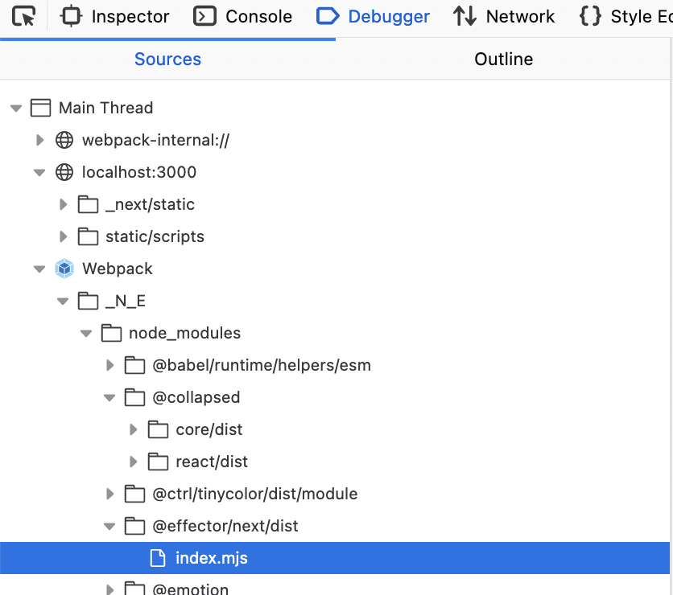Collapse the Main Thread tree

tap(16, 108)
